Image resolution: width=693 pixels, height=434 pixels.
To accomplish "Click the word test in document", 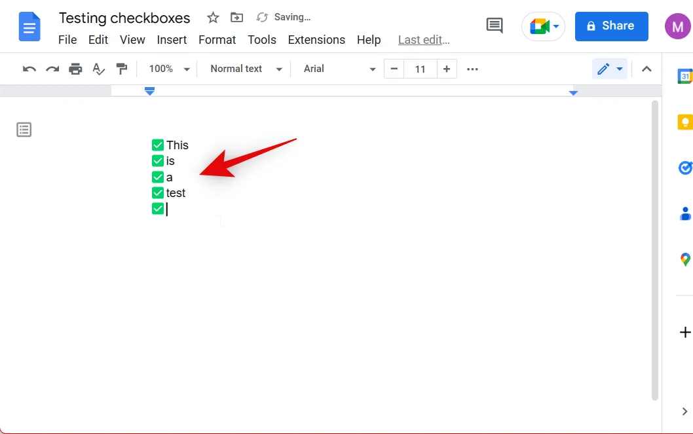I will [x=176, y=193].
